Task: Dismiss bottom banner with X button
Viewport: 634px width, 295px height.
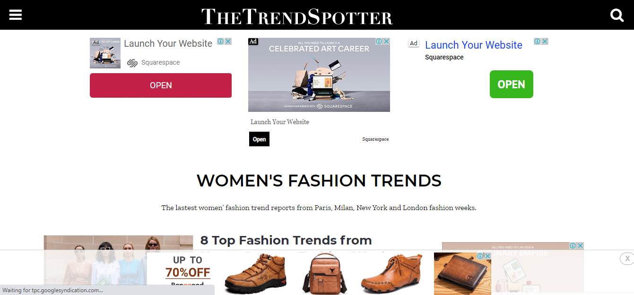Action: 627,258
